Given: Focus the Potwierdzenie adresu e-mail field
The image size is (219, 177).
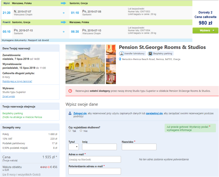Looking at the screenshot, I should coord(95,171).
